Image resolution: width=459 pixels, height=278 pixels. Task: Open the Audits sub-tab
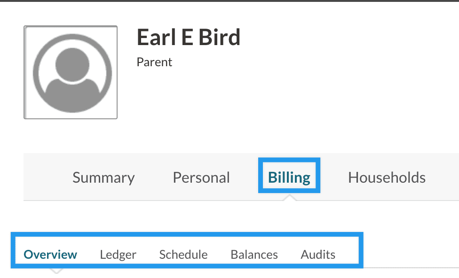pyautogui.click(x=318, y=255)
